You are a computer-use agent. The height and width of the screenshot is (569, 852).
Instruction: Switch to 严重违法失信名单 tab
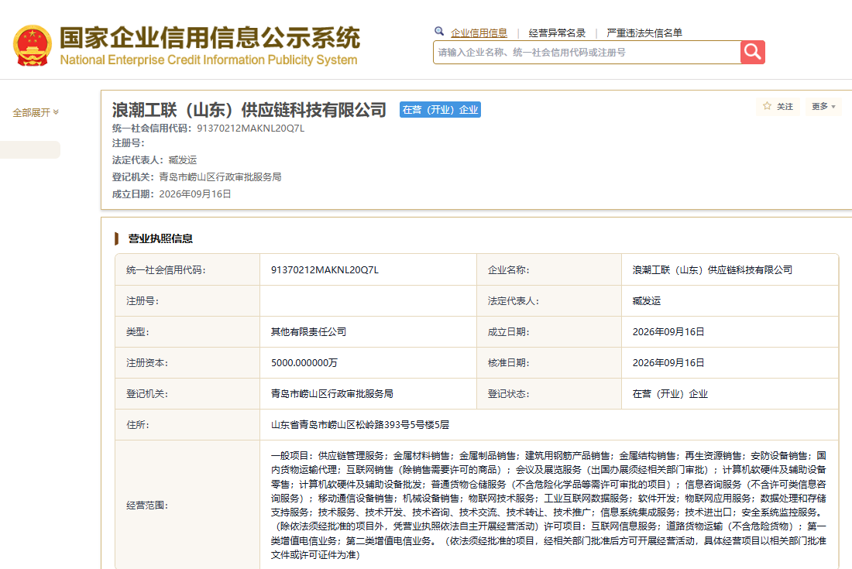click(644, 33)
